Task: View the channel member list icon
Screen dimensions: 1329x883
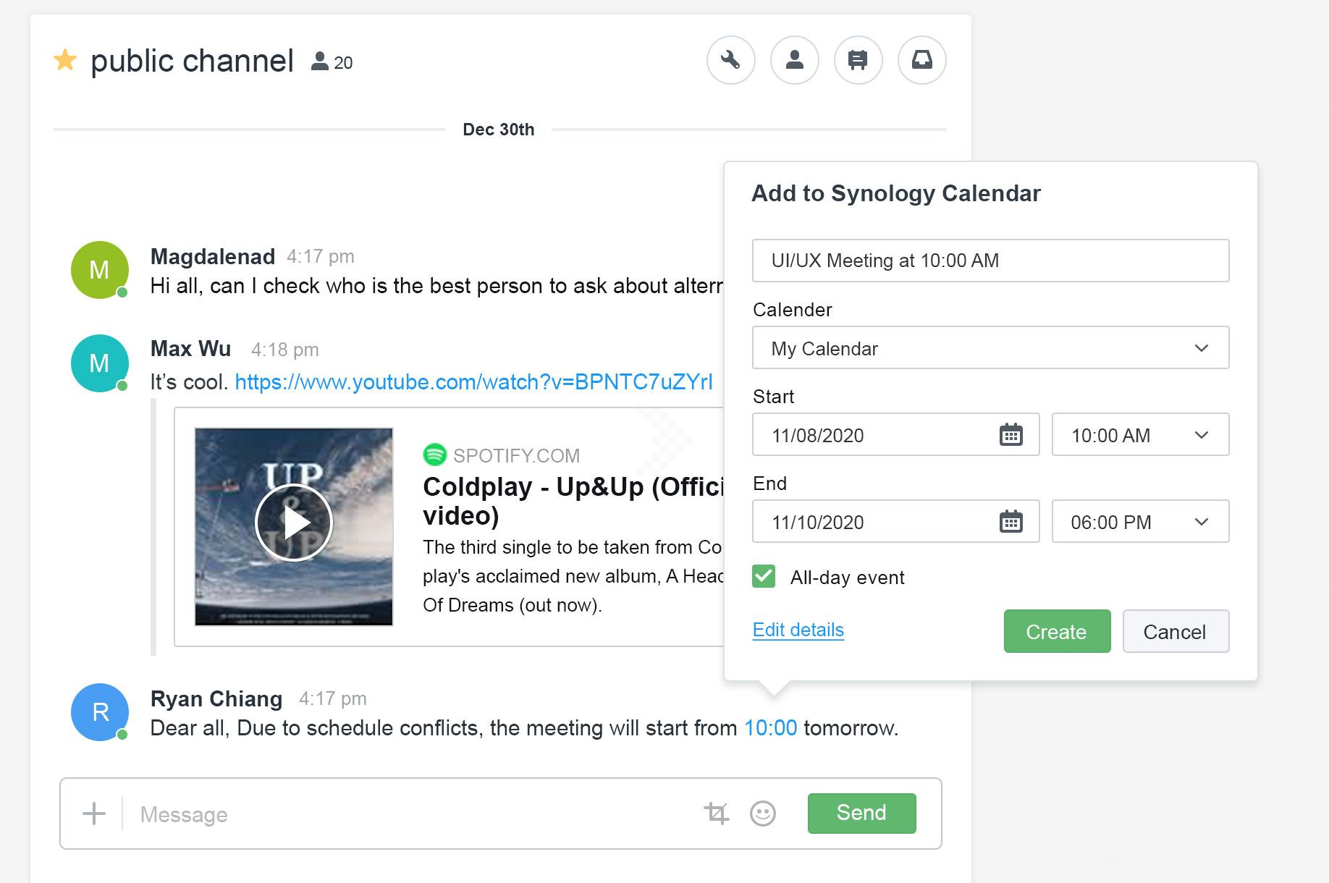Action: [794, 61]
